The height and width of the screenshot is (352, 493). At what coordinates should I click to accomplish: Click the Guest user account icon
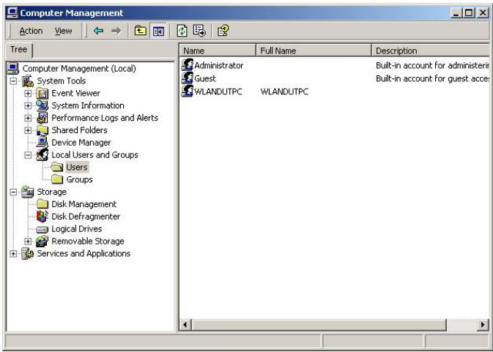(x=188, y=78)
